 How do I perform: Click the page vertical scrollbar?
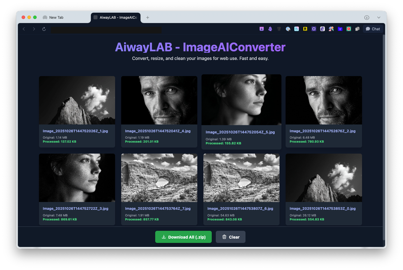tap(384, 137)
